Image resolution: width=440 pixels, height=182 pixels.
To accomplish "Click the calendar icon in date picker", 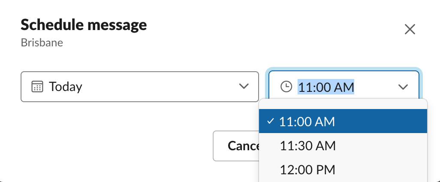I will (x=37, y=87).
